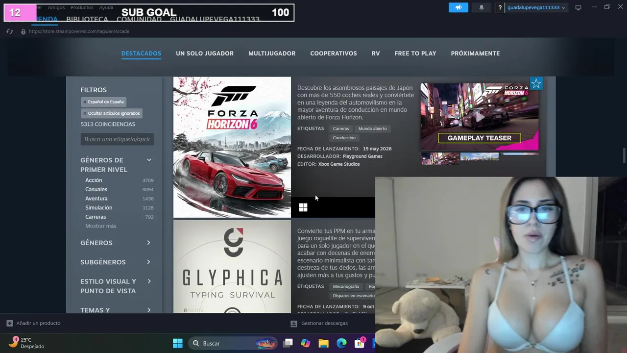The image size is (627, 353).
Task: Switch to the Multijugador tab
Action: click(x=272, y=53)
